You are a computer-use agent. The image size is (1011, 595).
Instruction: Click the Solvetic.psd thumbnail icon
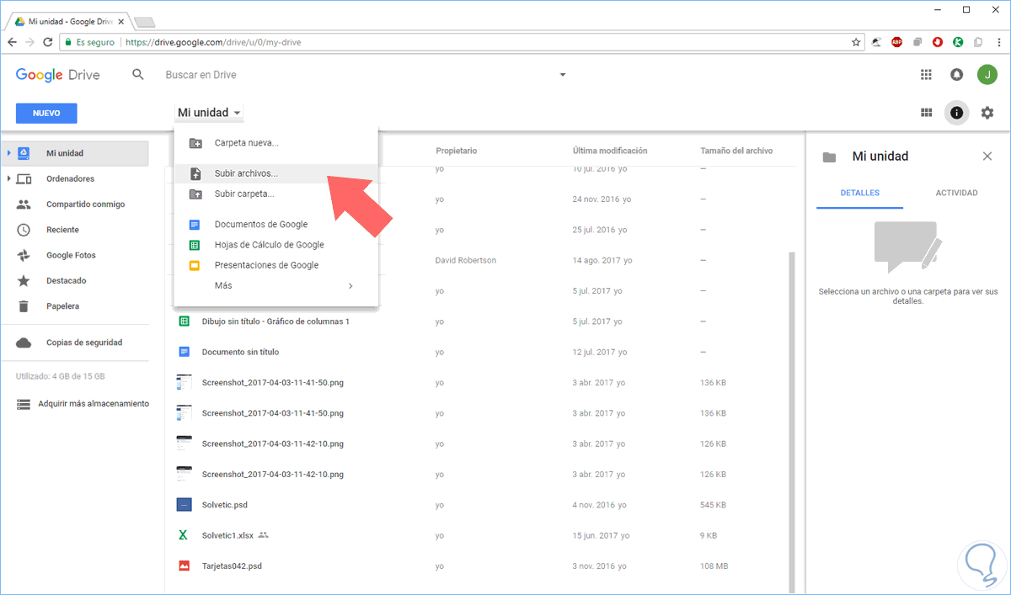tap(185, 505)
